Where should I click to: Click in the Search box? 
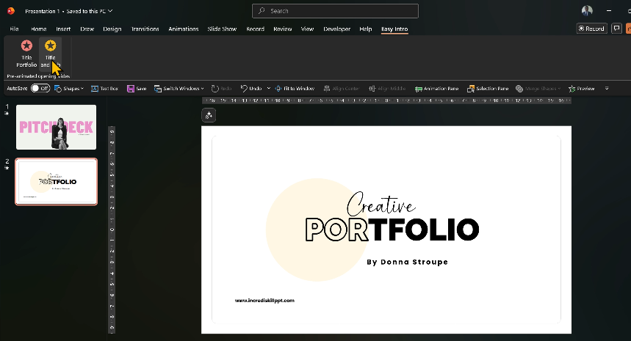[336, 11]
